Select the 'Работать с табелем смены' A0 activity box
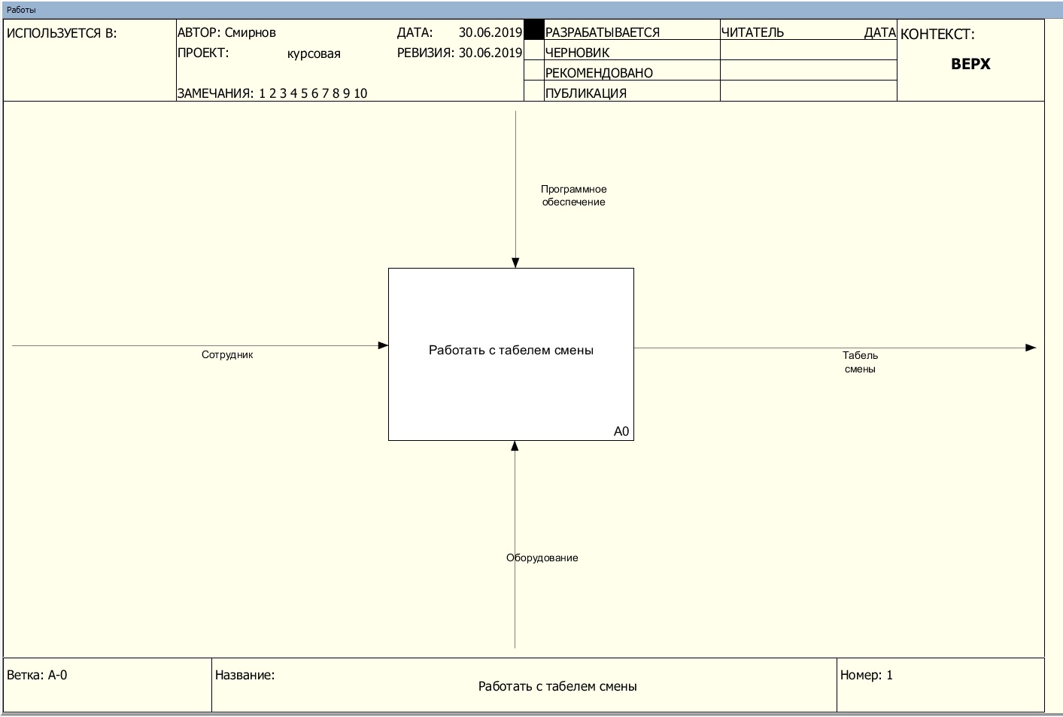 (511, 354)
